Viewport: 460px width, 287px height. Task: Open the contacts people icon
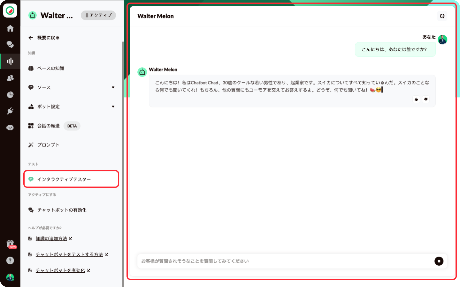coord(10,78)
